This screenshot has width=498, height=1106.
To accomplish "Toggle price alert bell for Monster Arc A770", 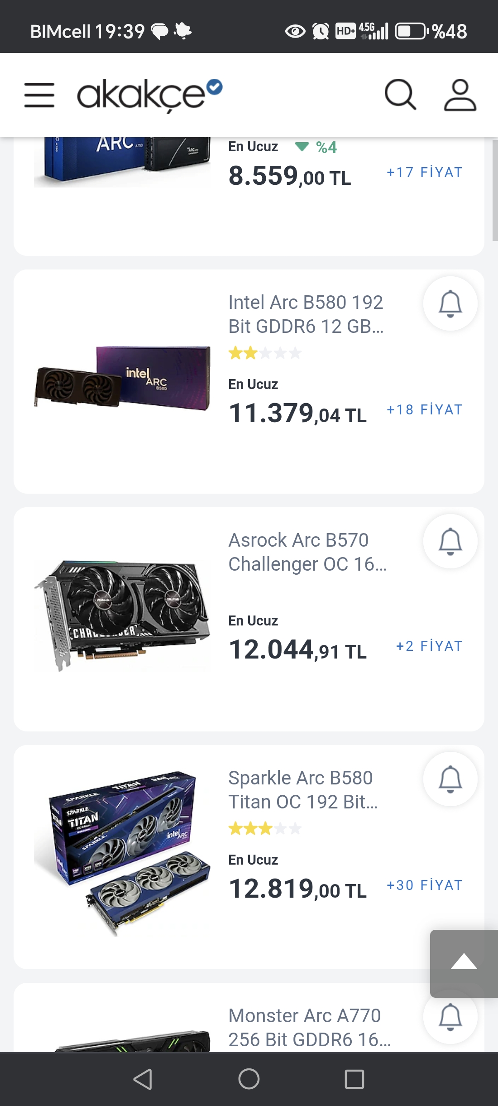I will pos(450,1017).
